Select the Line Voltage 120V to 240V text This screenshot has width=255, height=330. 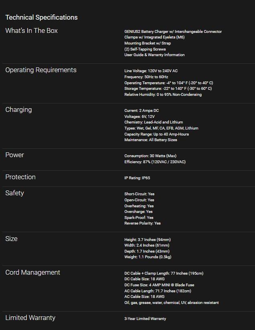(x=151, y=71)
